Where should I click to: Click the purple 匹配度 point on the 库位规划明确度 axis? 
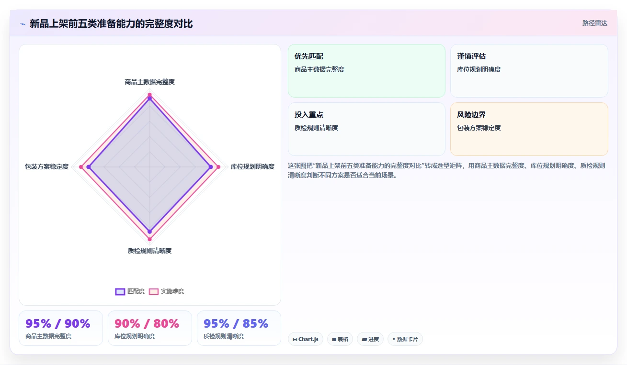(211, 167)
